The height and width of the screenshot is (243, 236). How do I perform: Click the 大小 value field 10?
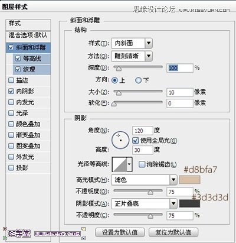[180, 92]
